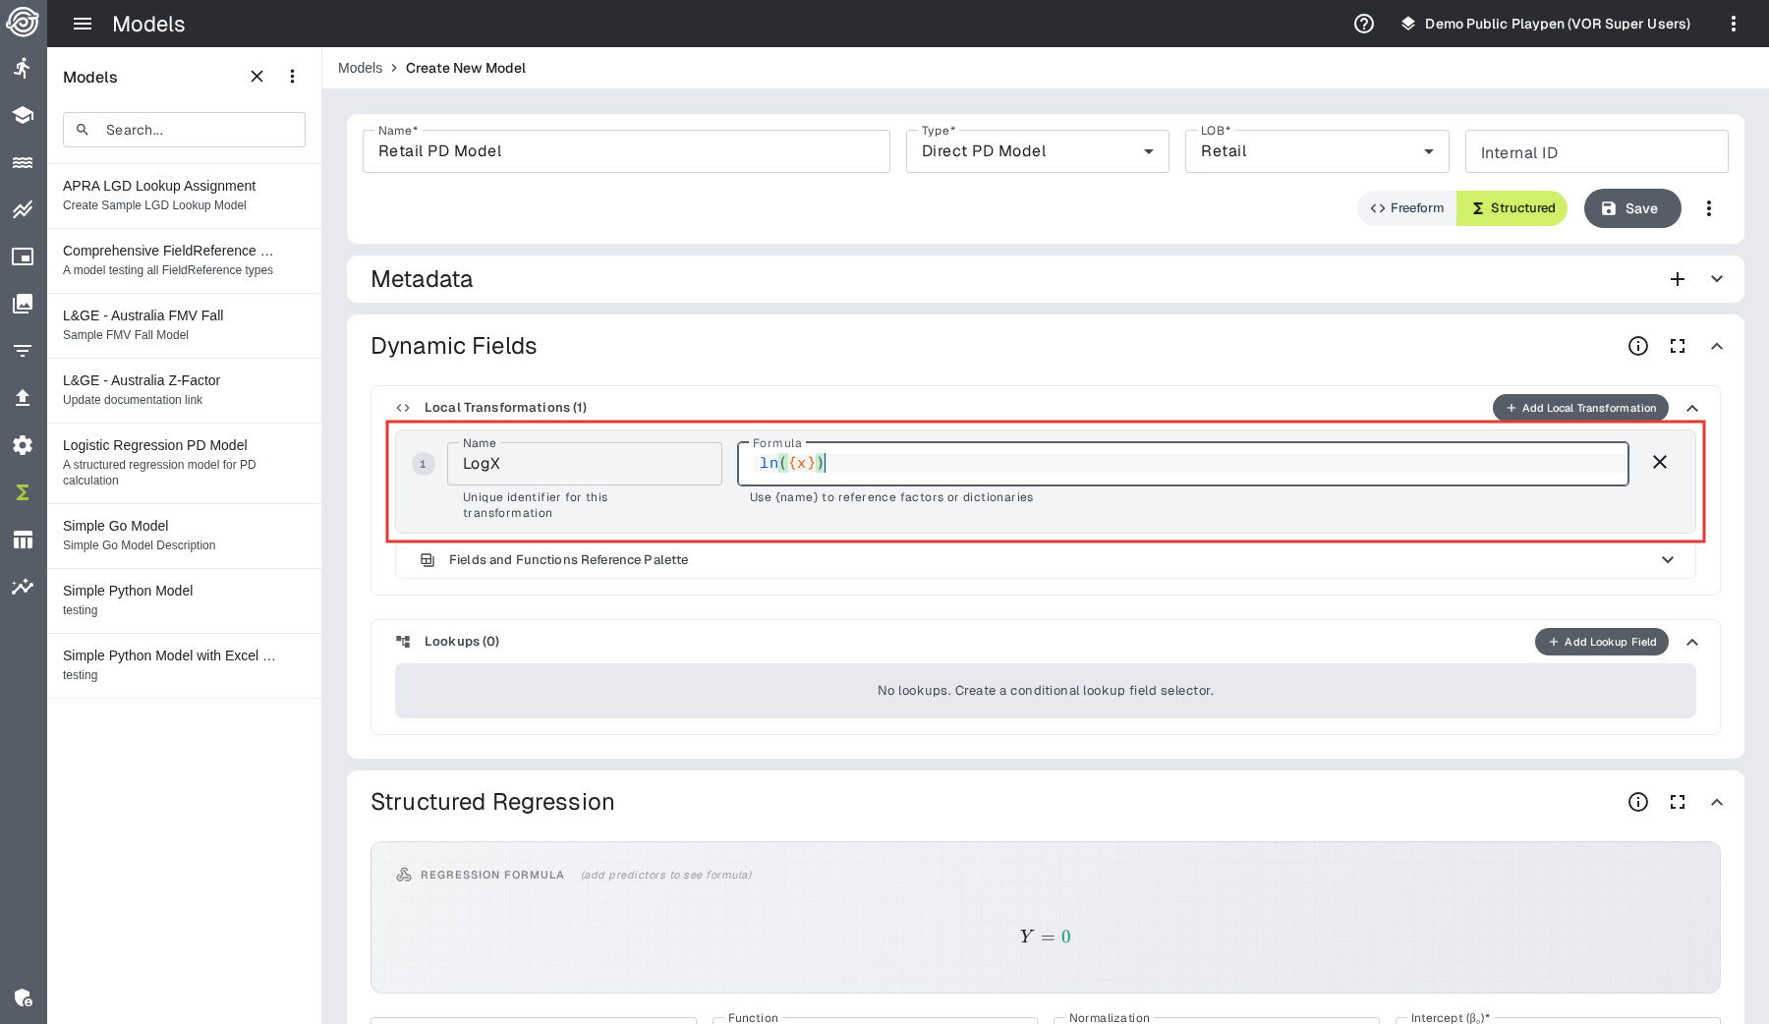Click the help question mark icon

(1363, 24)
